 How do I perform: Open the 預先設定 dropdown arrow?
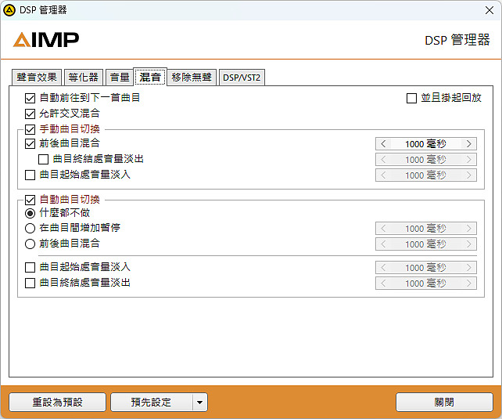[x=200, y=402]
